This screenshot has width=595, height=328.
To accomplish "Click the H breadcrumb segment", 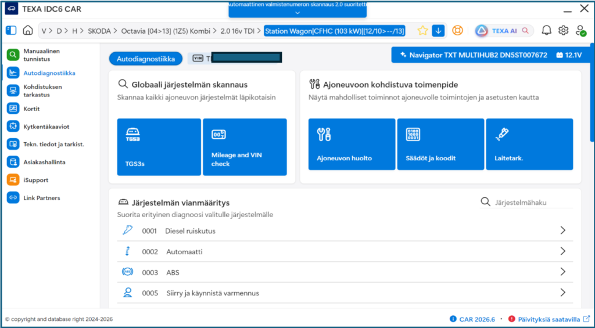I will [x=74, y=31].
